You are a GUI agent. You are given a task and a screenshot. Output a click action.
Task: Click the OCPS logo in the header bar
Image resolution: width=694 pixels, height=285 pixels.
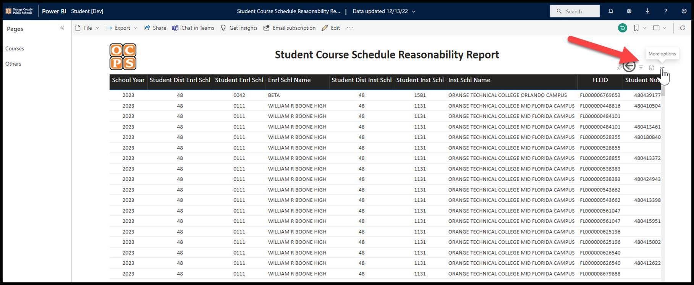[x=19, y=11]
